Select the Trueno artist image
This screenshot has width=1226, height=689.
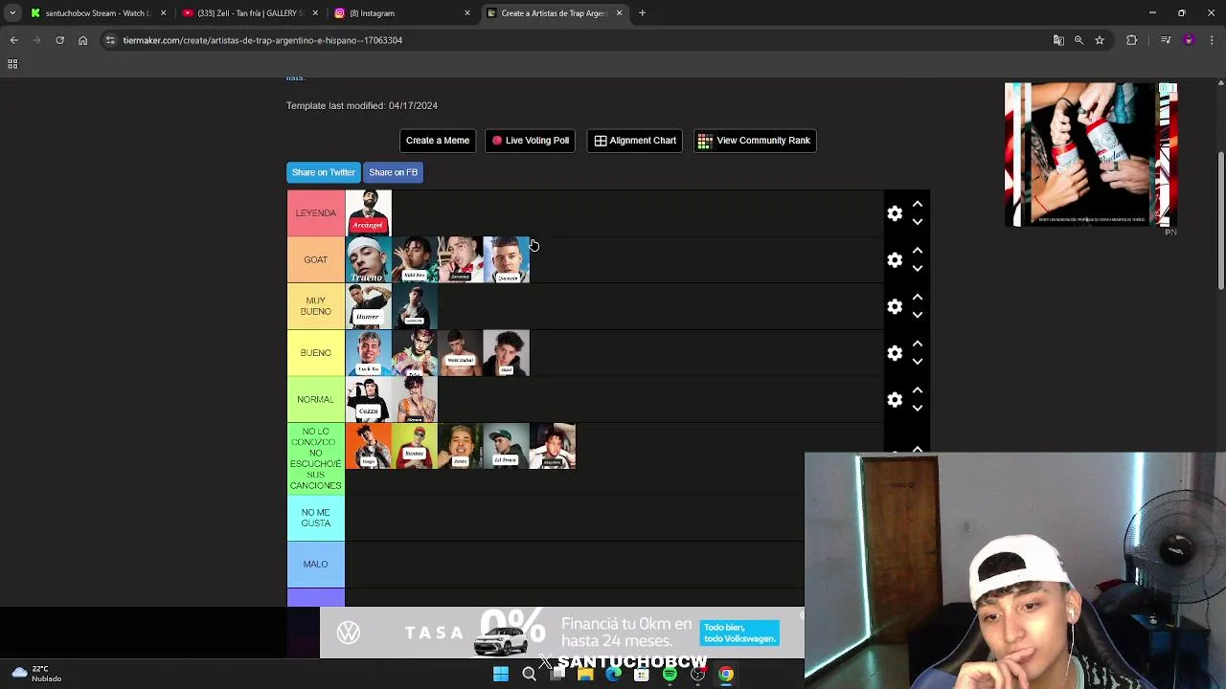(x=369, y=259)
